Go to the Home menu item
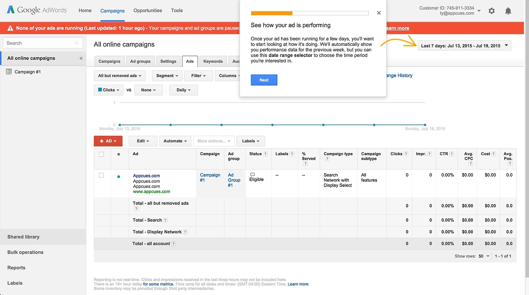The width and height of the screenshot is (529, 295). point(85,11)
